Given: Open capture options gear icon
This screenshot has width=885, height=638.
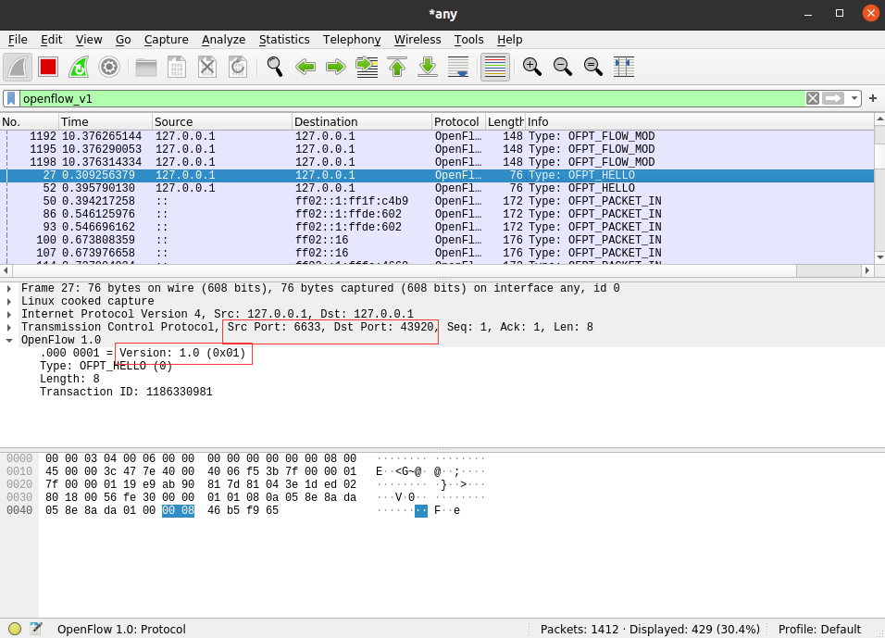Looking at the screenshot, I should click(109, 68).
